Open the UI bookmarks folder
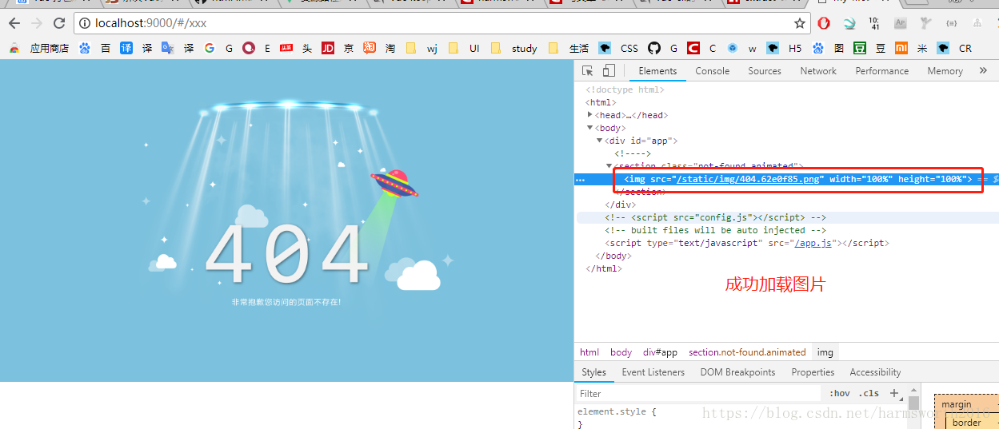 pyautogui.click(x=465, y=48)
